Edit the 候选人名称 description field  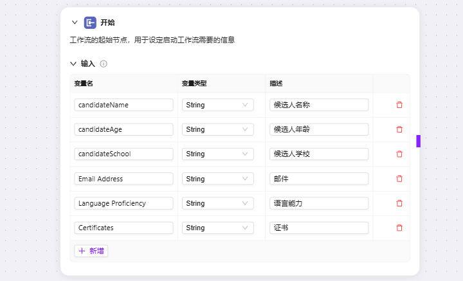(x=319, y=105)
